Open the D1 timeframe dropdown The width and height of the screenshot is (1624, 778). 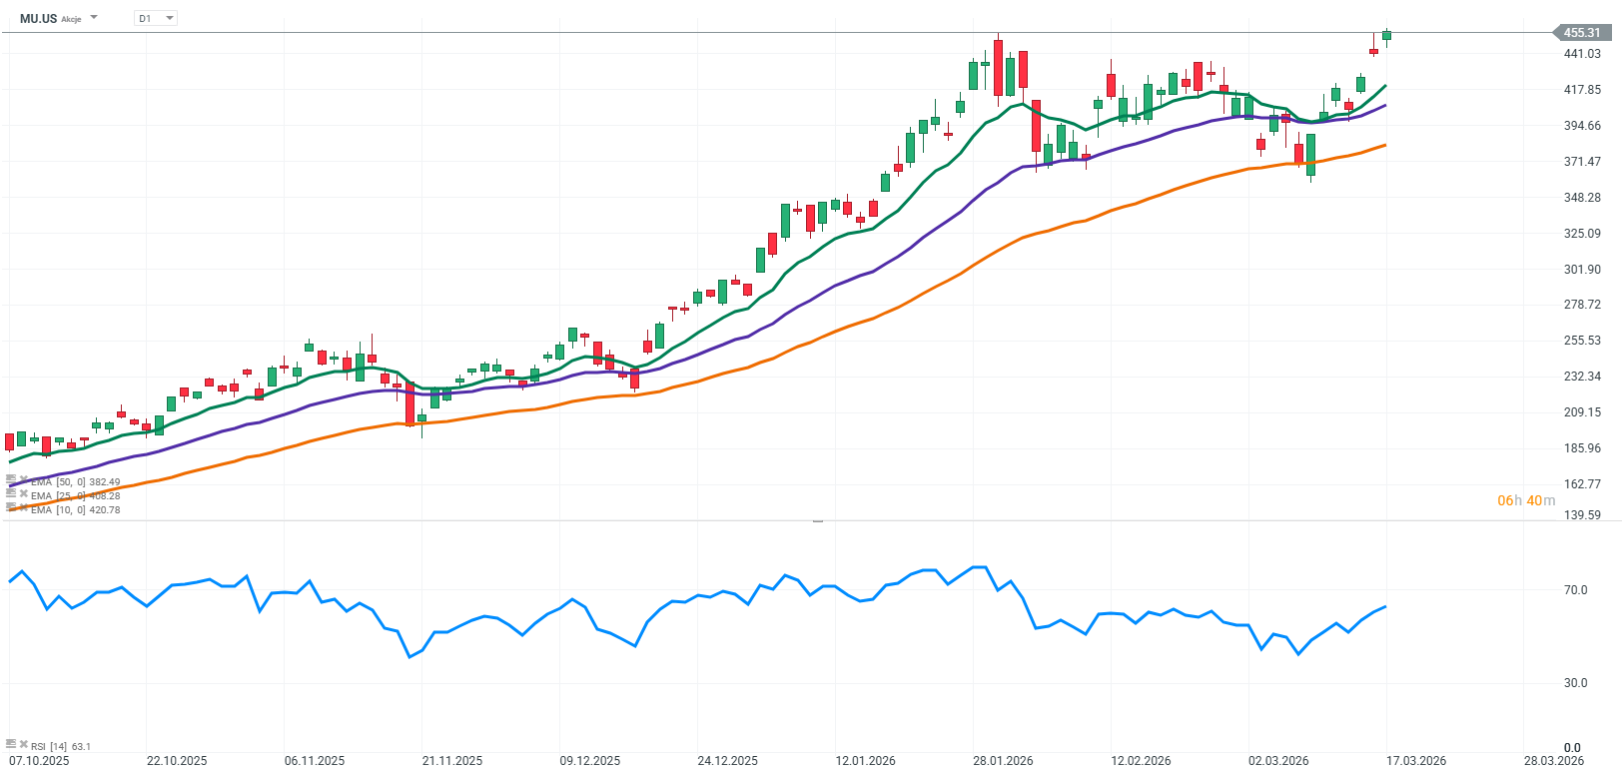156,18
